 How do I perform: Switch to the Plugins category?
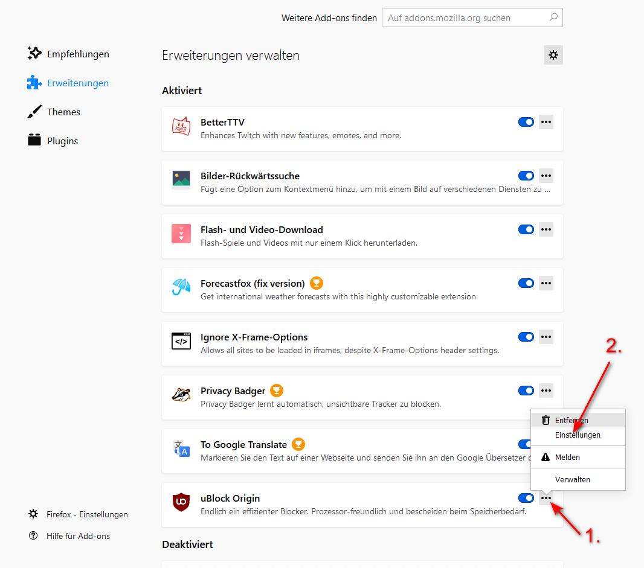pyautogui.click(x=62, y=141)
